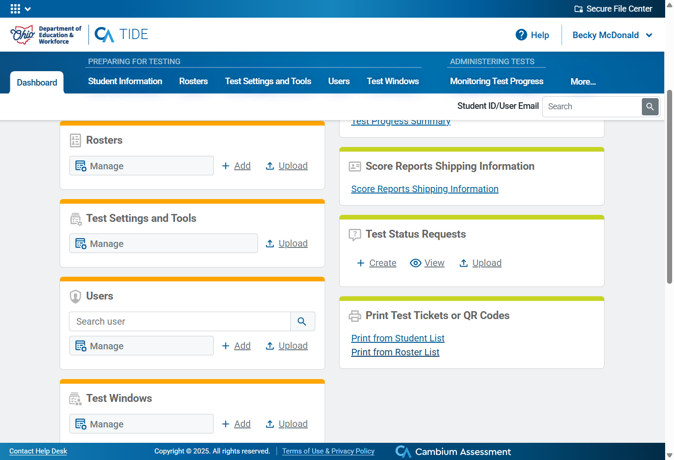The image size is (674, 460).
Task: Open the Contact Help Desk link
Action: pos(38,451)
